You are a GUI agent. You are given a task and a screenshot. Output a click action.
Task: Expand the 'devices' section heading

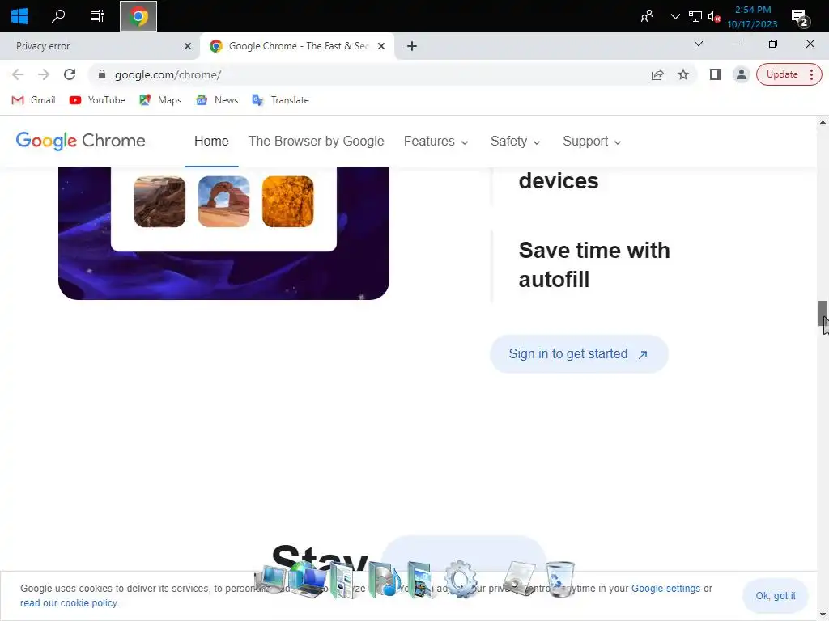pos(559,181)
